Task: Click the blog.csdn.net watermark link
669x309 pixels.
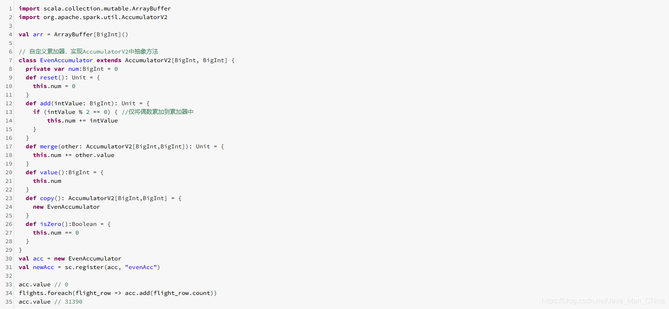Action: (x=604, y=301)
